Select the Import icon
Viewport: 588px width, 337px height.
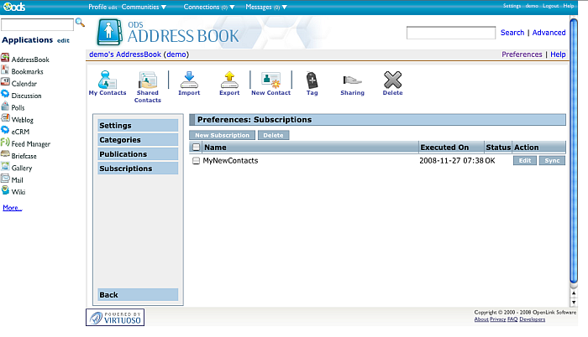point(189,80)
